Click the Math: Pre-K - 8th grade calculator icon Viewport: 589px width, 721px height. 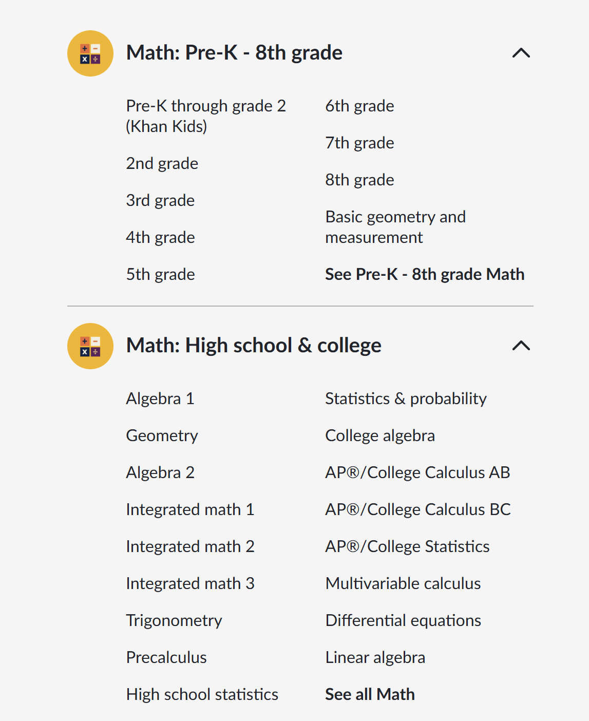pyautogui.click(x=90, y=53)
